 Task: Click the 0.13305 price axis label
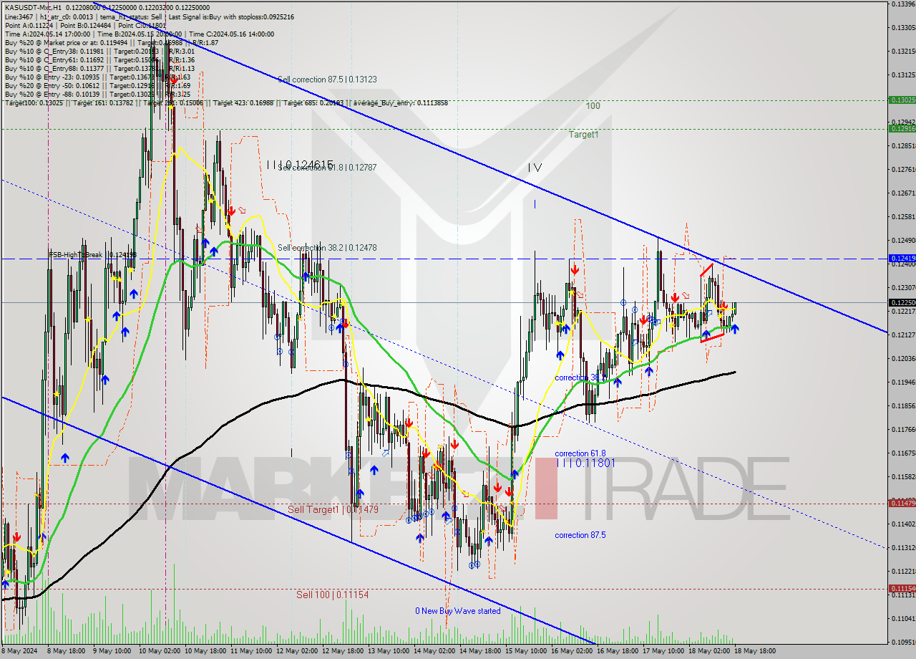pos(903,27)
